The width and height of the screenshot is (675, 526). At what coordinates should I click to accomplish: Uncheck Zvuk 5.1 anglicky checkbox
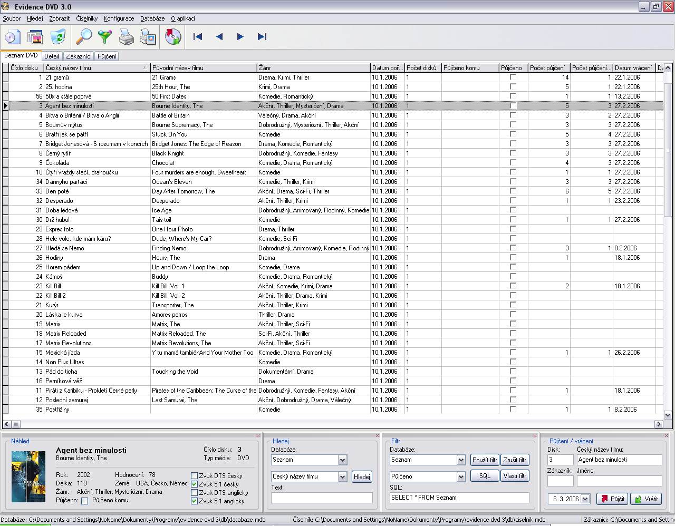click(194, 501)
